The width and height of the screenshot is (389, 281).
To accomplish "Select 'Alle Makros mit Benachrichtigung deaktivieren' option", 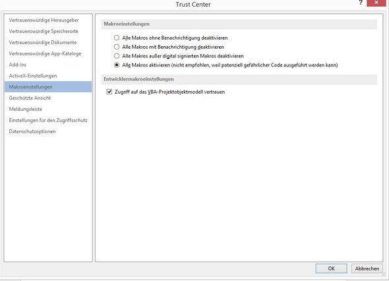I will 117,47.
